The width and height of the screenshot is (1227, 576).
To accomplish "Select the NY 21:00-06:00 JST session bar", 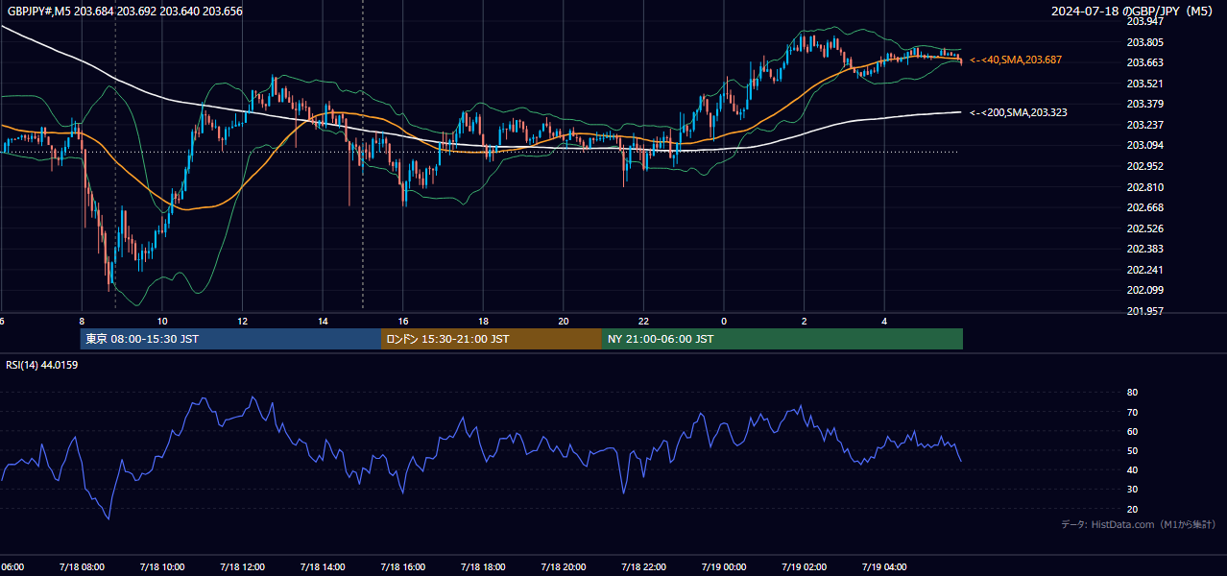I will coord(782,339).
